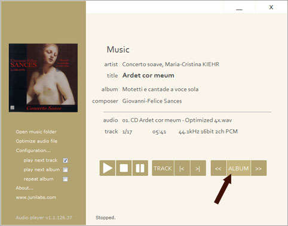Select Optimize audio file
This screenshot has height=226, width=288.
[36, 141]
